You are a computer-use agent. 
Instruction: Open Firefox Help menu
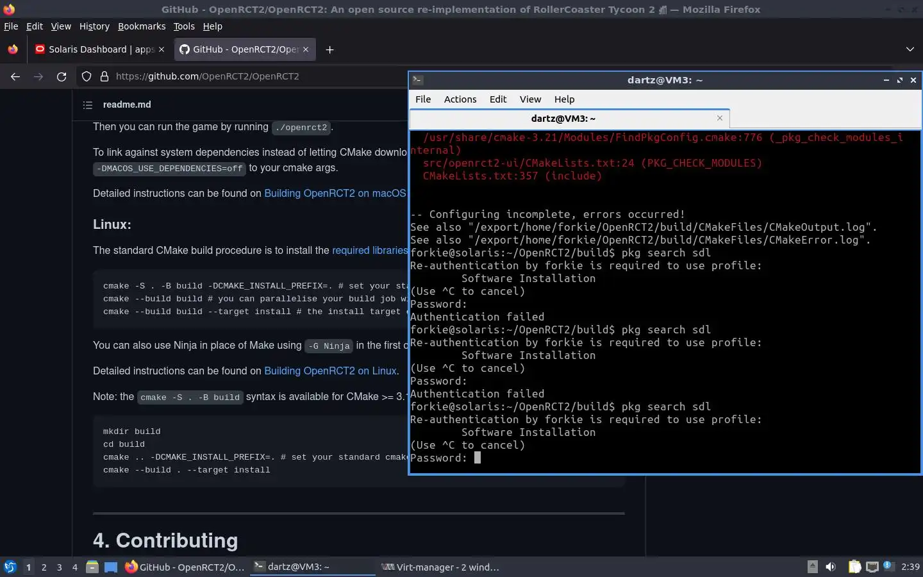pos(212,26)
